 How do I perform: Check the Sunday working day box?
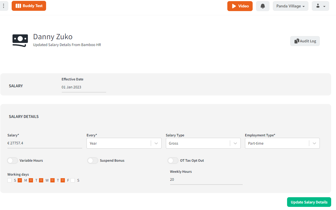tap(9, 180)
